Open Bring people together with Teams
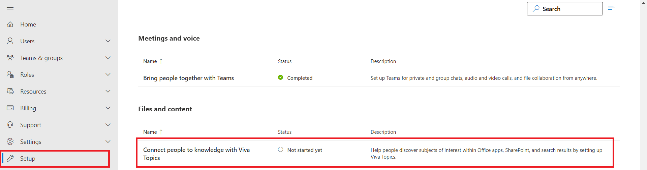The height and width of the screenshot is (170, 647). coord(188,78)
